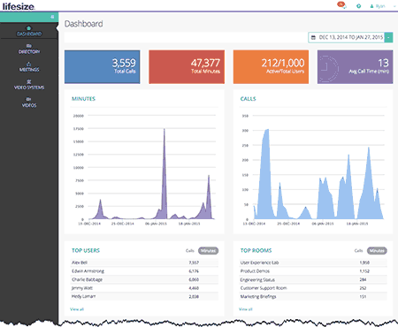Click the 4,460 minutes value

pos(194,288)
